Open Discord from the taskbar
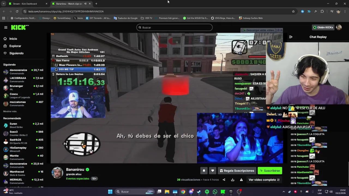This screenshot has height=196, width=349. tap(191, 192)
